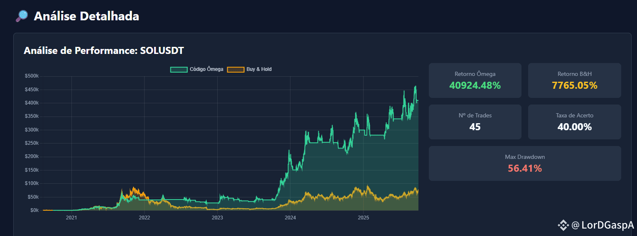Select the Nº de Trades card

[x=475, y=122]
